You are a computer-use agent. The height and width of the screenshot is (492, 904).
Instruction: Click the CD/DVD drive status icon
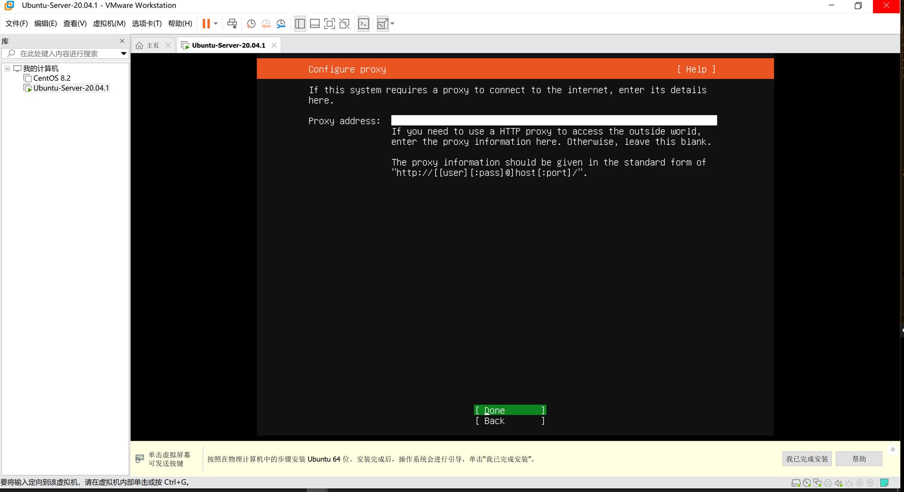[x=807, y=483]
